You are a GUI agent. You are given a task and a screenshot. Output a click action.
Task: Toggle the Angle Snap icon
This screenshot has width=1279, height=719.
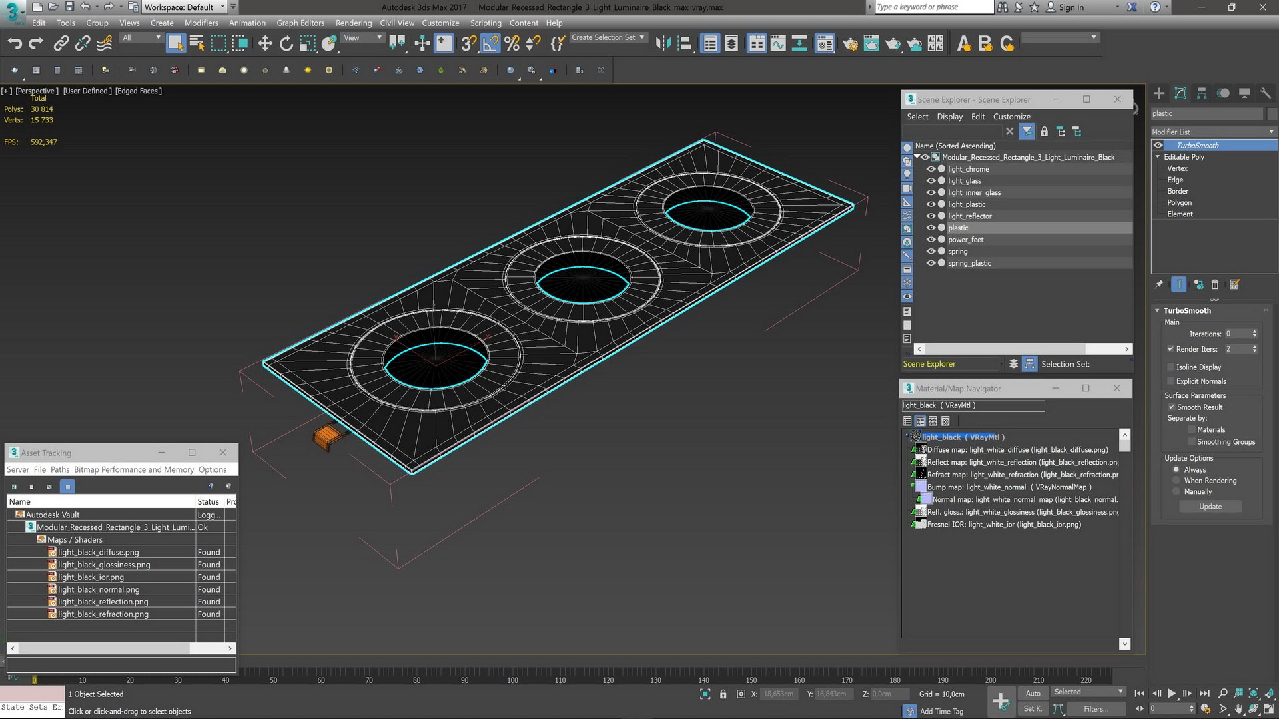pyautogui.click(x=490, y=44)
